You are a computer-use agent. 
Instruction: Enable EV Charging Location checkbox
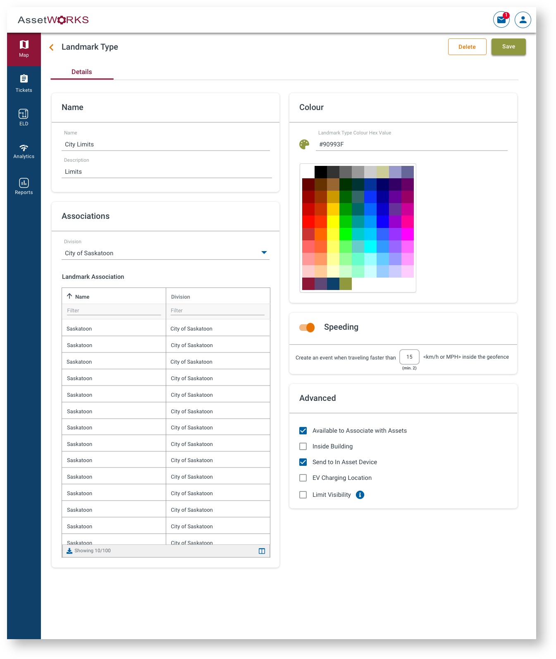tap(303, 478)
